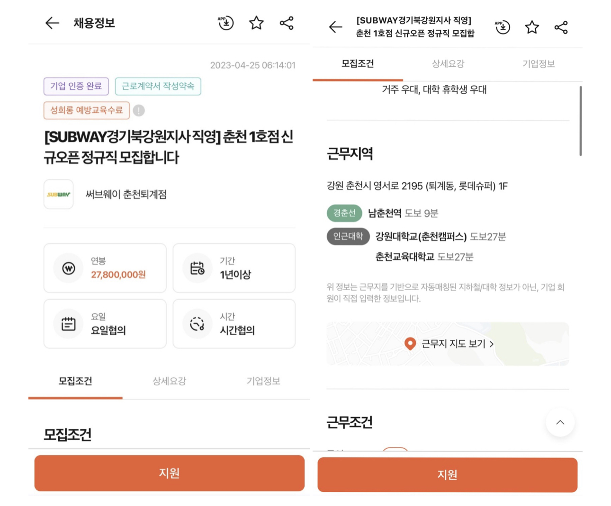Tap the 경춘선 subway line badge

click(x=344, y=213)
